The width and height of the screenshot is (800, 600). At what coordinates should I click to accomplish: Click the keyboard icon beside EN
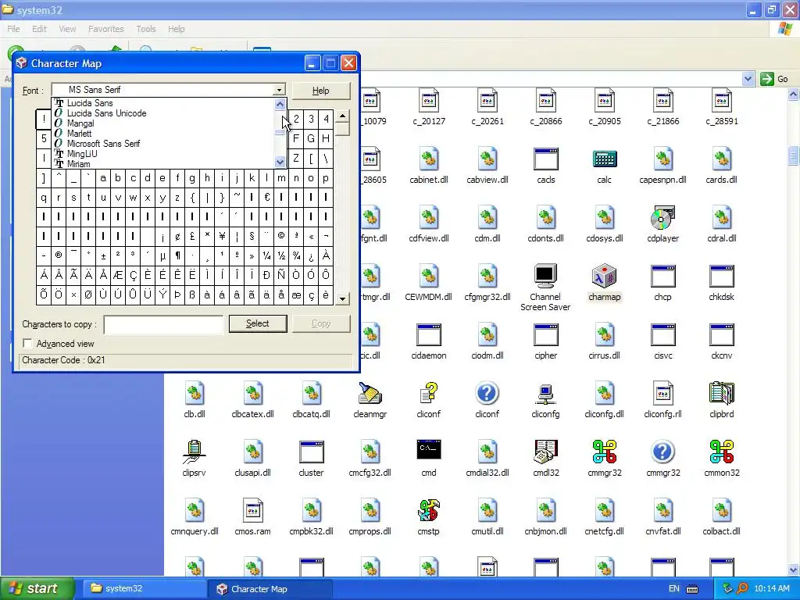pos(692,589)
